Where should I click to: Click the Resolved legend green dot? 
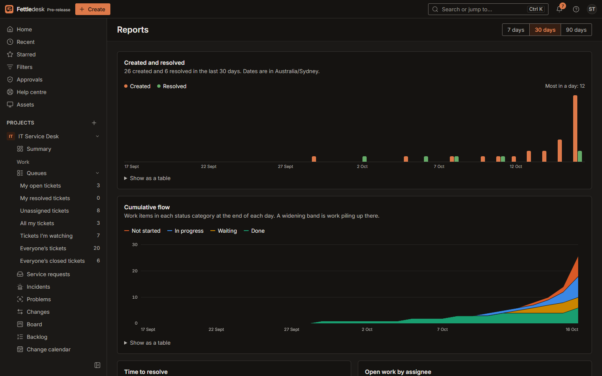tap(159, 86)
